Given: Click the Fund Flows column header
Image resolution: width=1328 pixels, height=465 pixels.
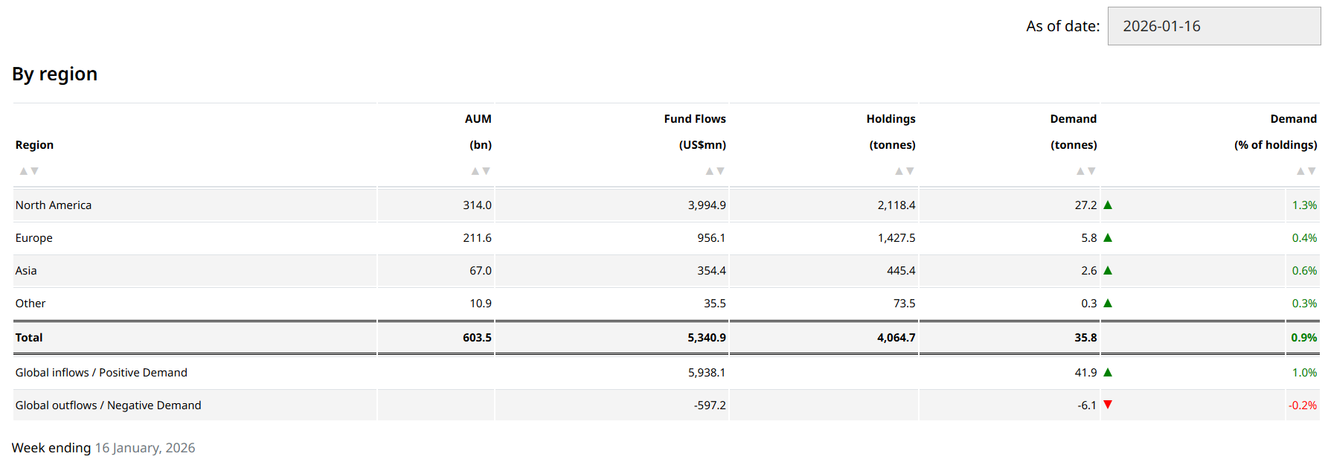Looking at the screenshot, I should (694, 119).
